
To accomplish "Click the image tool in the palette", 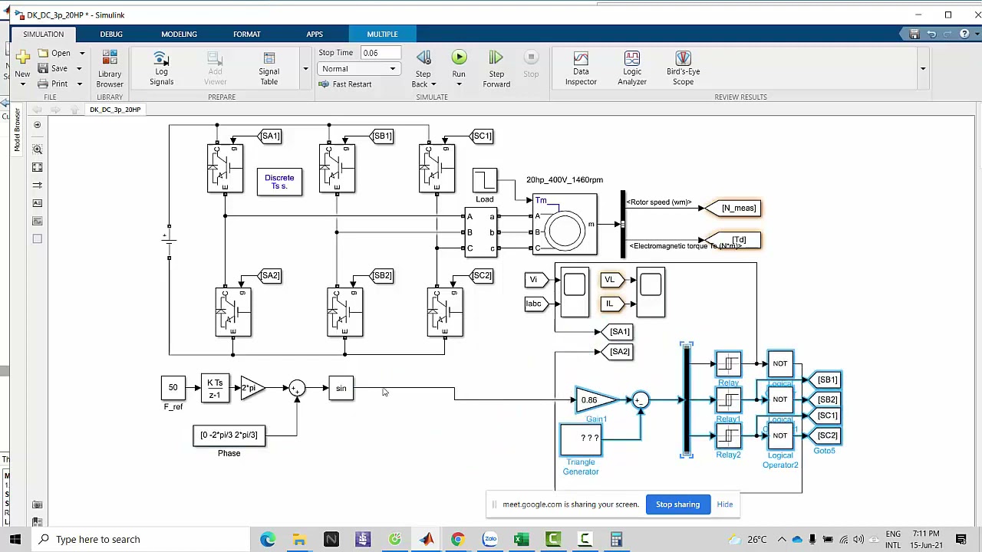I will (x=38, y=221).
